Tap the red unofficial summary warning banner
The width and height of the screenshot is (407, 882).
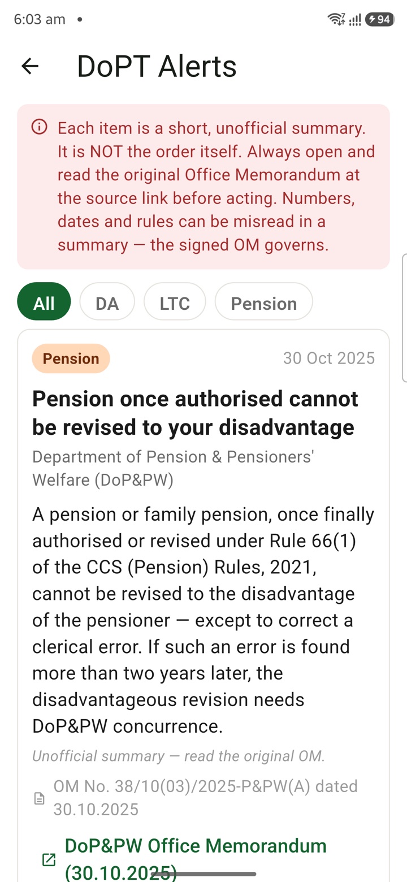click(203, 187)
